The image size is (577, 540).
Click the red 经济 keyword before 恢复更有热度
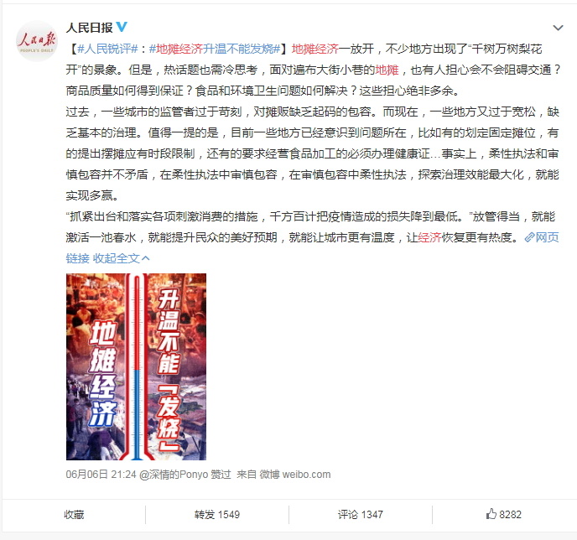[429, 237]
